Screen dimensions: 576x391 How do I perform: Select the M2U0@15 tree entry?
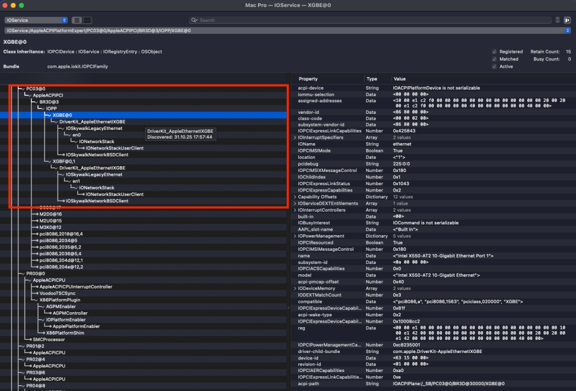click(x=51, y=221)
